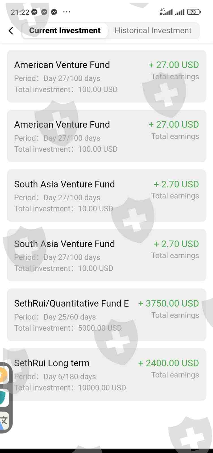Open the translate floating icon

[x=4, y=421]
